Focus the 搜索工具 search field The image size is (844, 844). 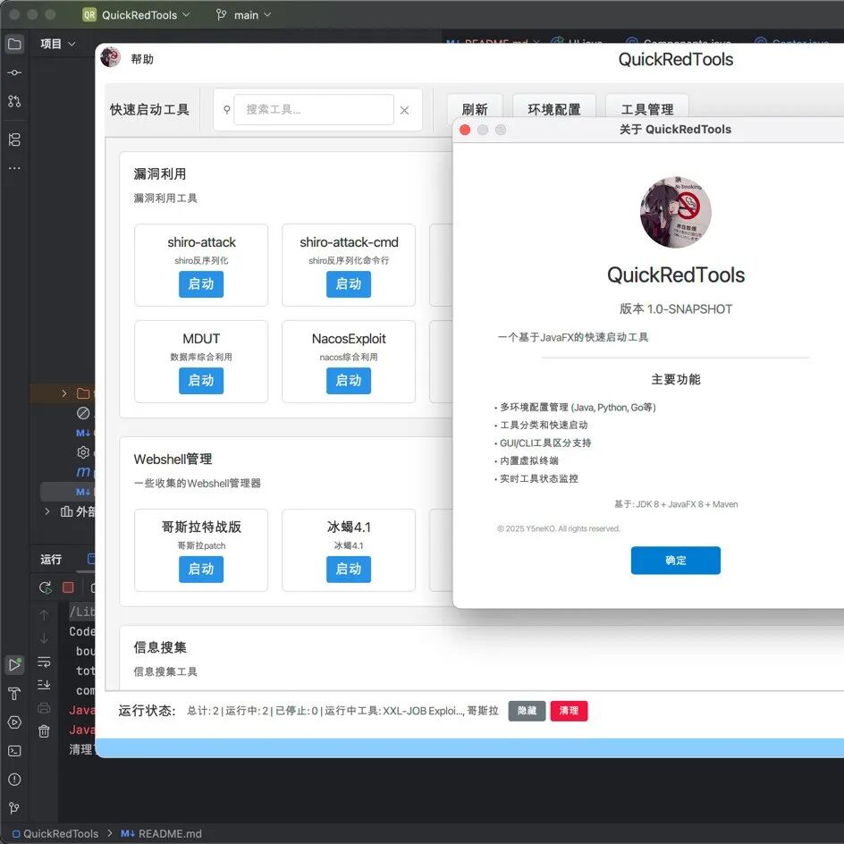pos(314,110)
